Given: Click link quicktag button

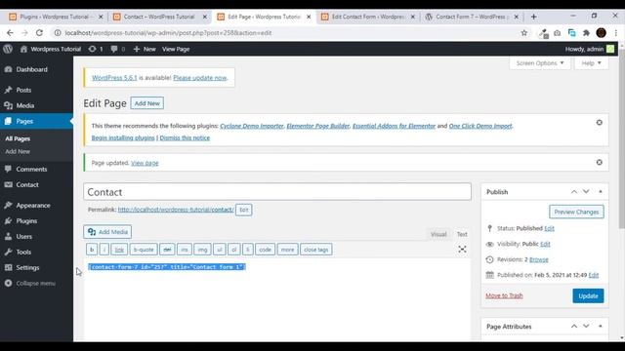Looking at the screenshot, I should (119, 250).
